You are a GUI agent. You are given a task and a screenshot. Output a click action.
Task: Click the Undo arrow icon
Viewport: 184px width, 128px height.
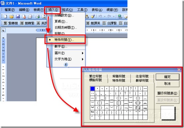point(100,17)
